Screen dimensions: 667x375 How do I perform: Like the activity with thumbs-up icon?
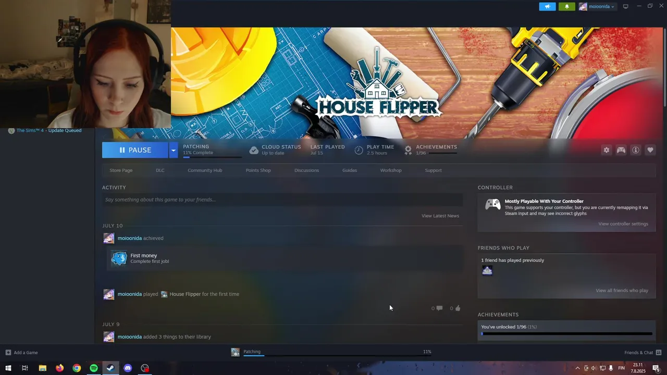click(x=458, y=308)
